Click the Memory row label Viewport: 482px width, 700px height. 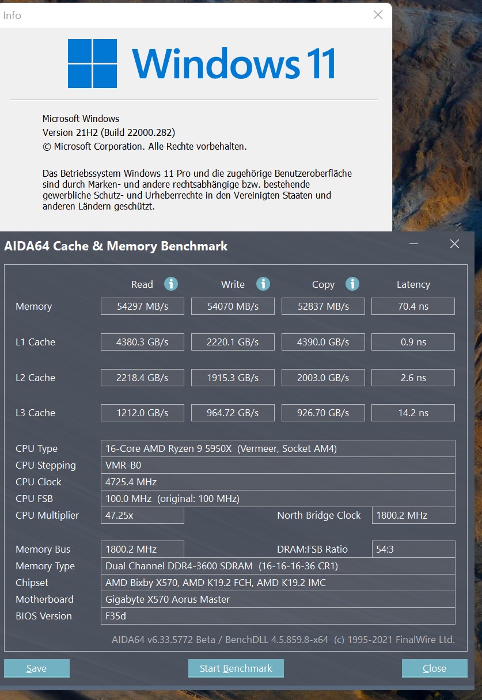33,306
